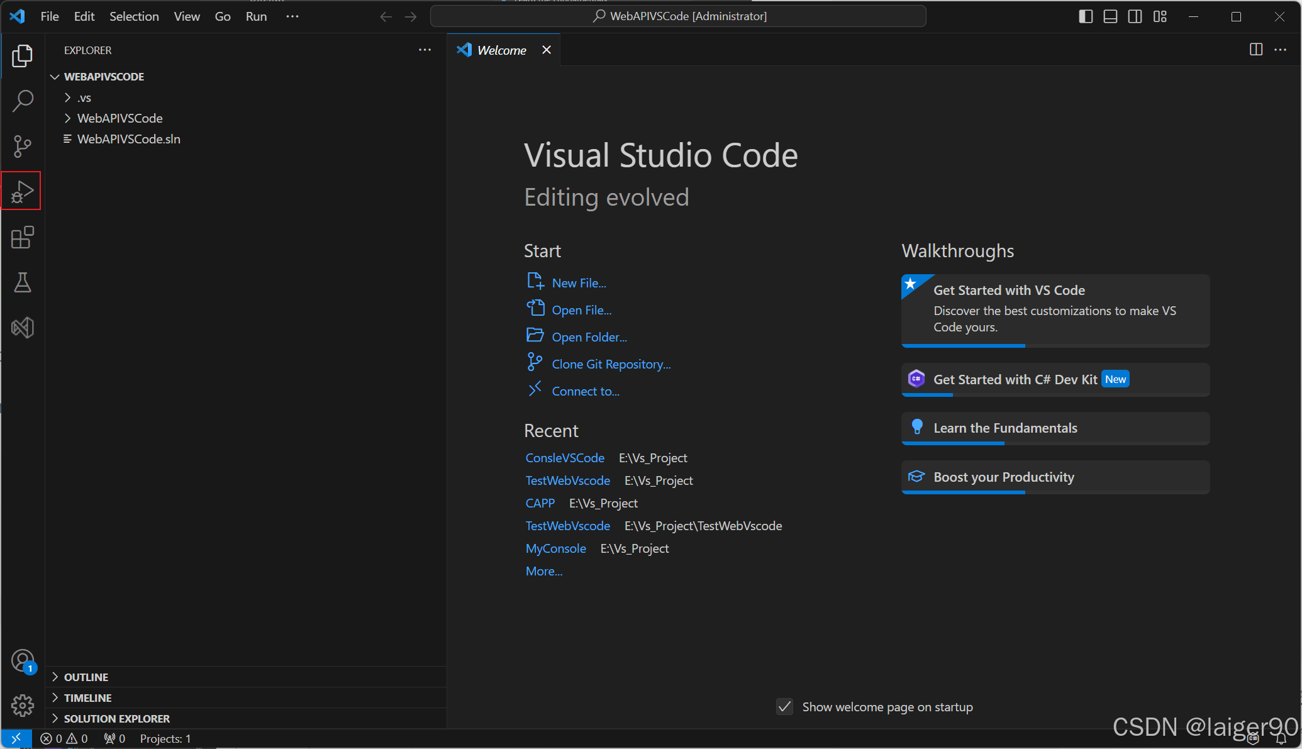Expand the SOLUTION EXPLORER section
1302x749 pixels.
click(x=116, y=719)
